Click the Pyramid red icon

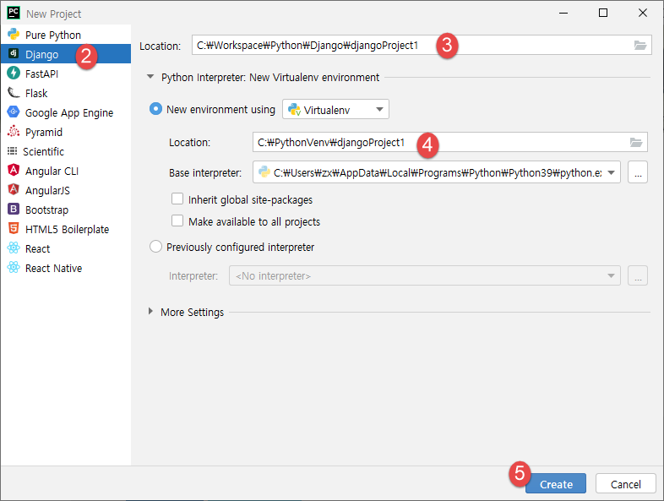click(x=14, y=131)
